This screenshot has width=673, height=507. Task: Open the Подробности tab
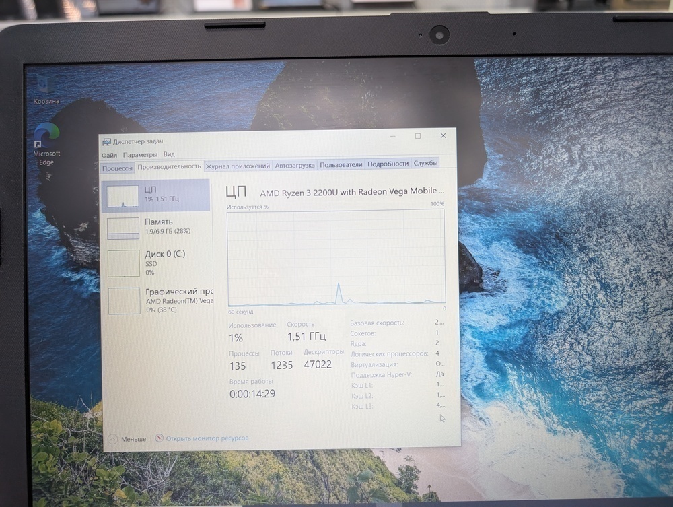pos(388,164)
